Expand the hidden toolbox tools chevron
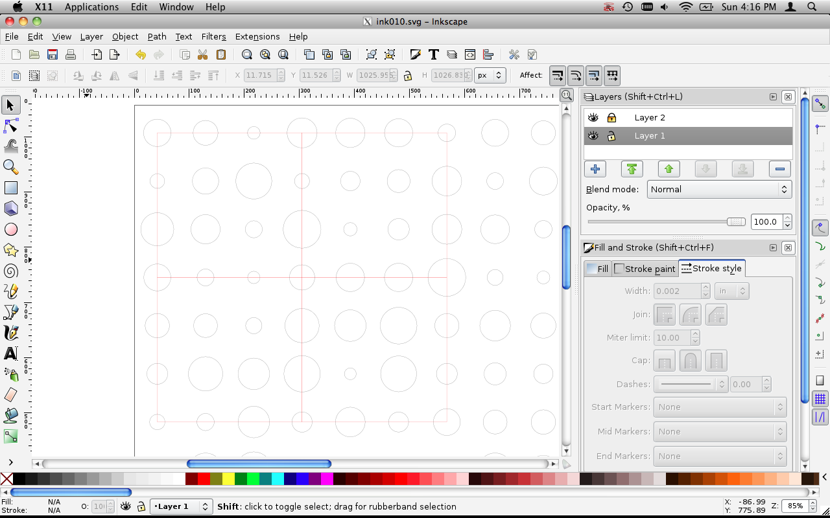Image resolution: width=830 pixels, height=518 pixels. [10, 462]
